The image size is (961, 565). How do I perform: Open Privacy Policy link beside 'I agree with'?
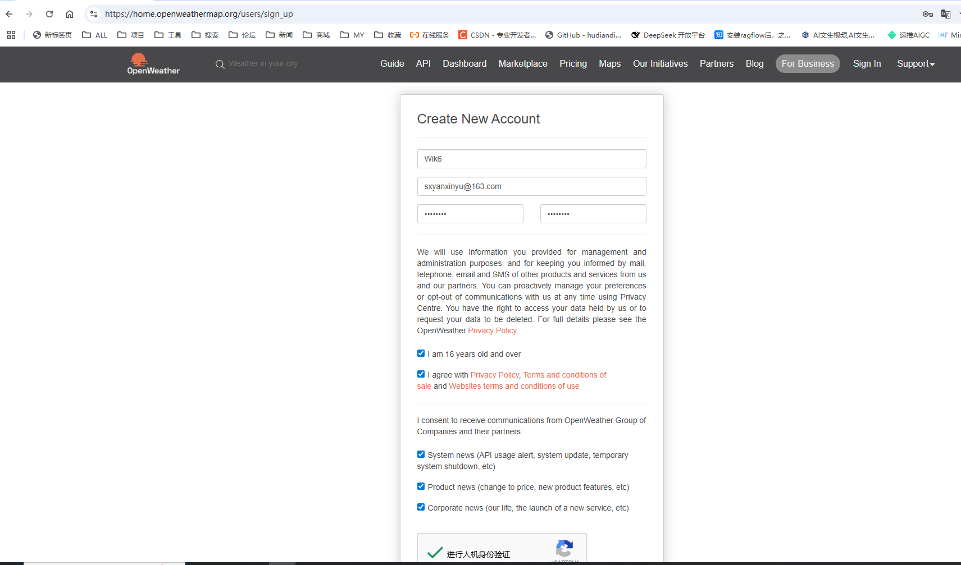coord(495,375)
